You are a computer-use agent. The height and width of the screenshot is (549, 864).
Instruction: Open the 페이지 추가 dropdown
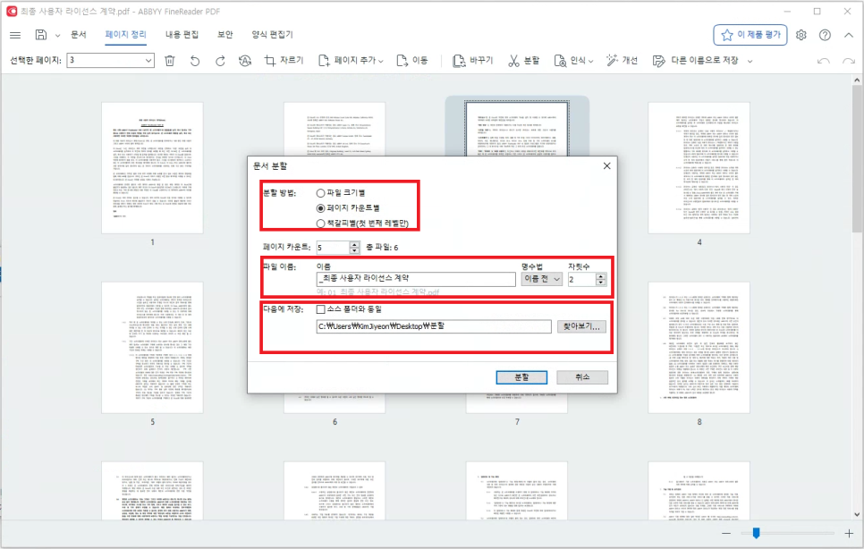tap(351, 61)
